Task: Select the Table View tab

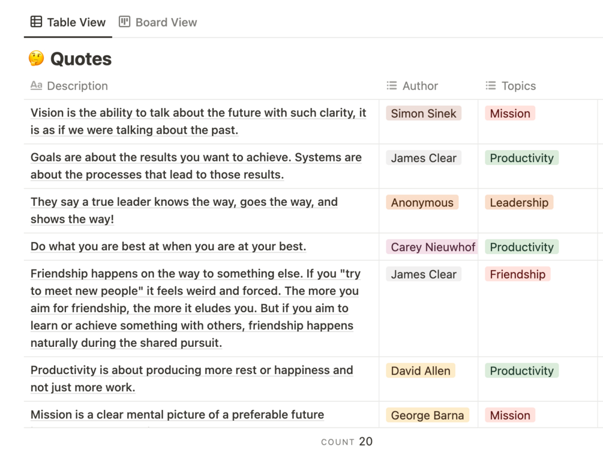Action: 68,22
